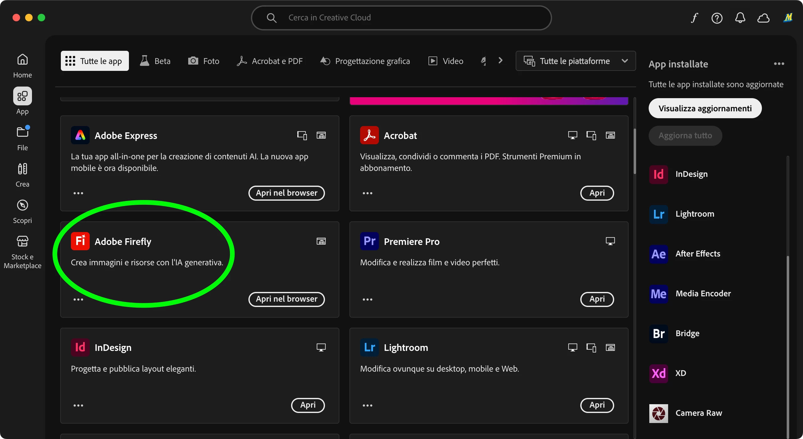Click the Cerca in Creative Cloud field

tap(401, 18)
